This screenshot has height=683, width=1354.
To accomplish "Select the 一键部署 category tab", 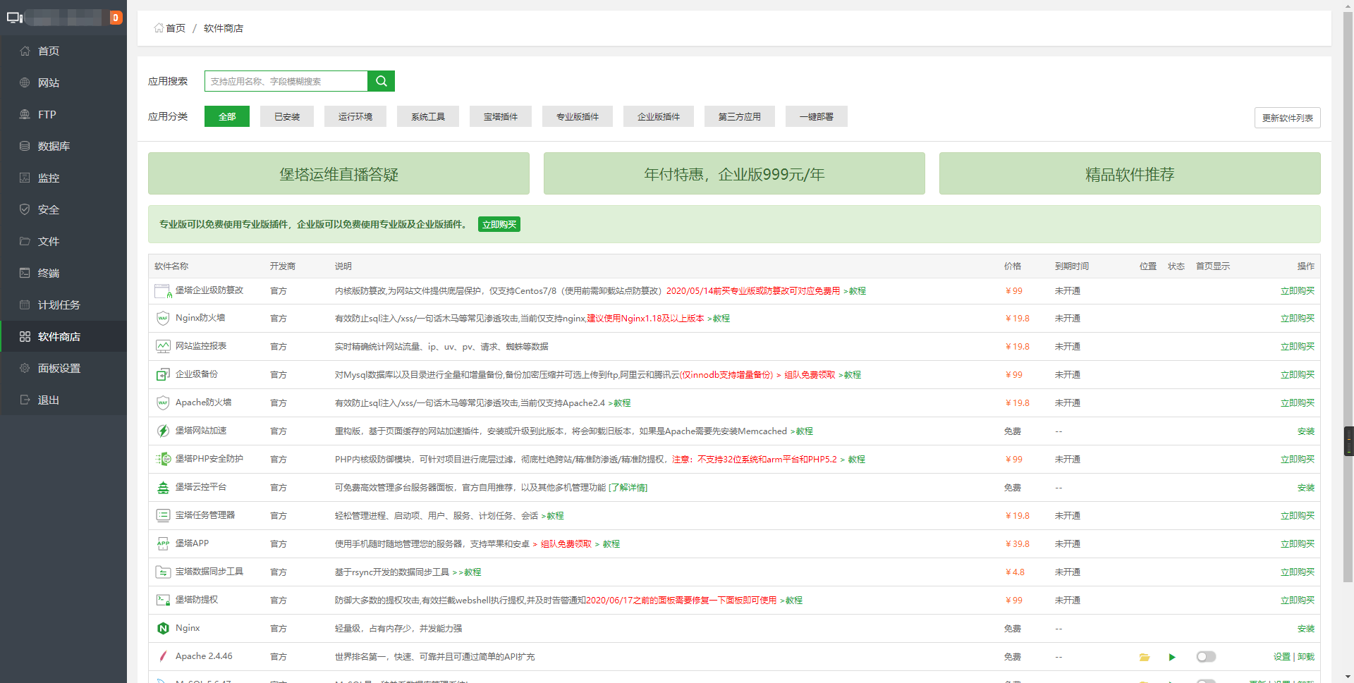I will point(817,116).
